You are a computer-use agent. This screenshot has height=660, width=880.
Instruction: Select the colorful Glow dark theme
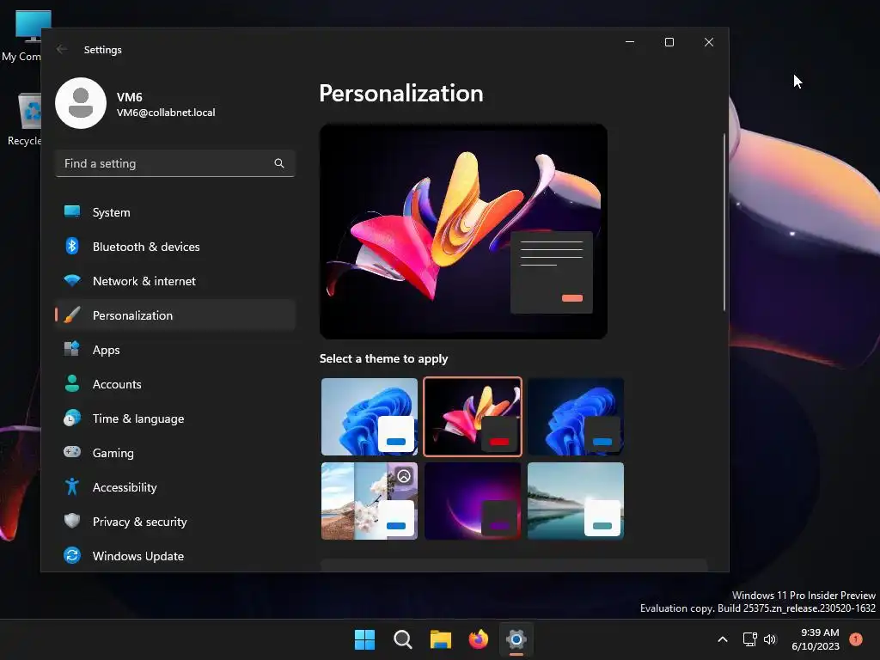click(x=473, y=417)
